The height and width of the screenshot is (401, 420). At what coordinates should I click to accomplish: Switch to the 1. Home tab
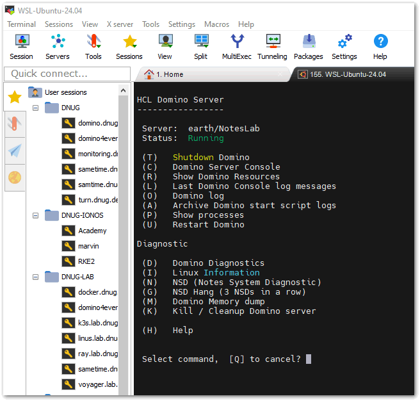[x=212, y=74]
